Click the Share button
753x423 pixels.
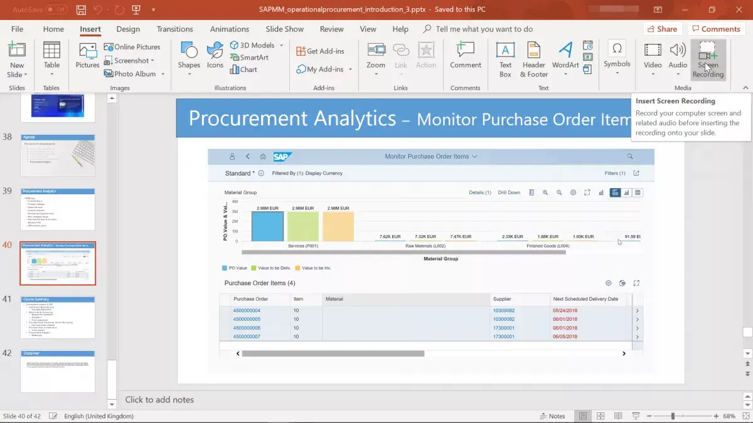[x=663, y=29]
